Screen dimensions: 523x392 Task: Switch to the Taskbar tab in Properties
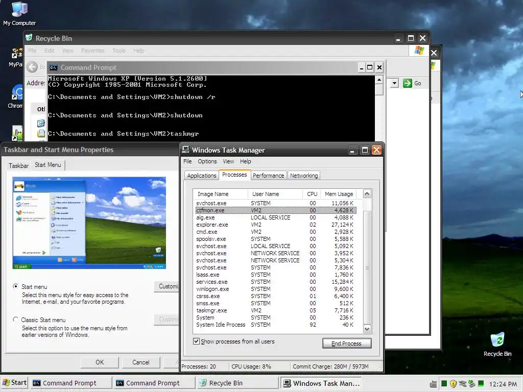[x=19, y=166]
